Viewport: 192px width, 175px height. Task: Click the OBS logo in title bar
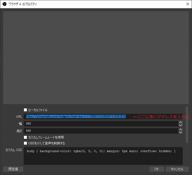click(x=4, y=4)
